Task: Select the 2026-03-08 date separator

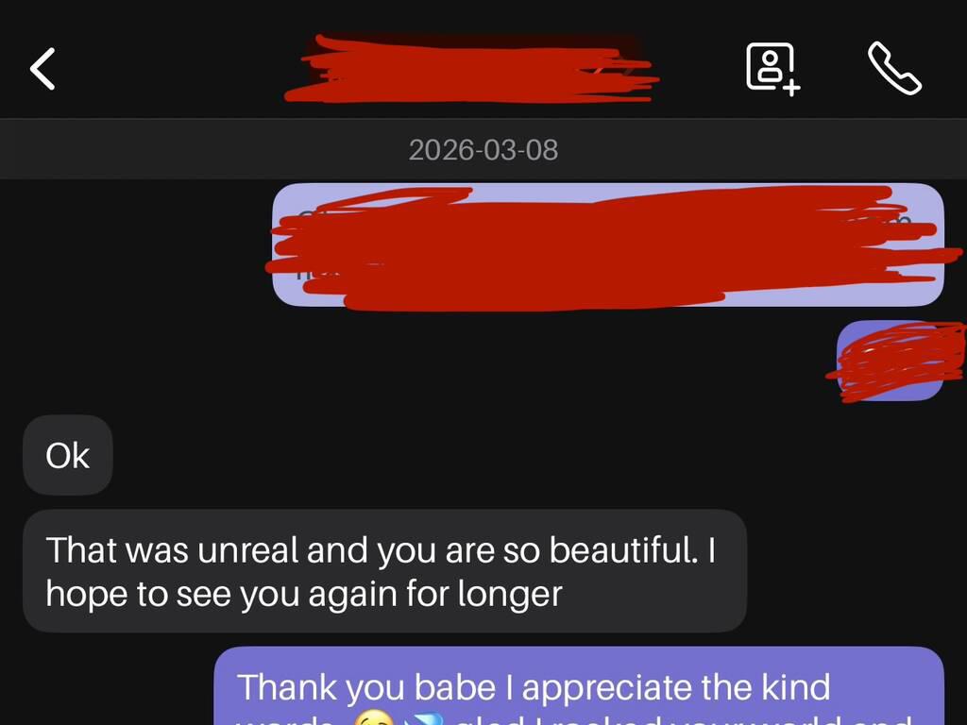Action: pyautogui.click(x=483, y=150)
